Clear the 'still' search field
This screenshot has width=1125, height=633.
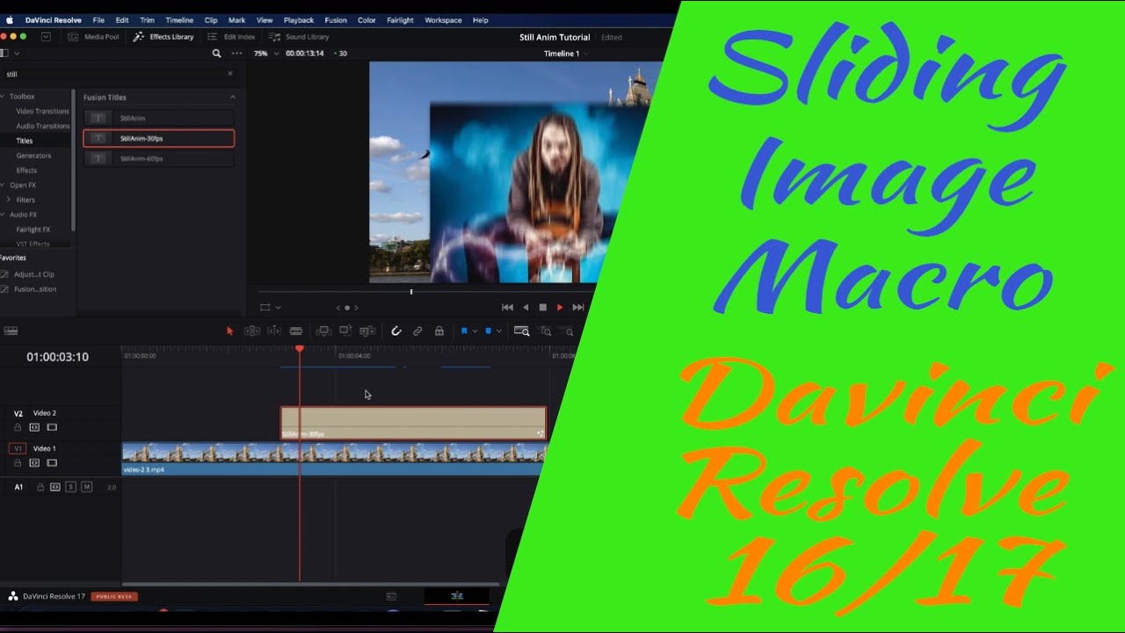coord(230,74)
